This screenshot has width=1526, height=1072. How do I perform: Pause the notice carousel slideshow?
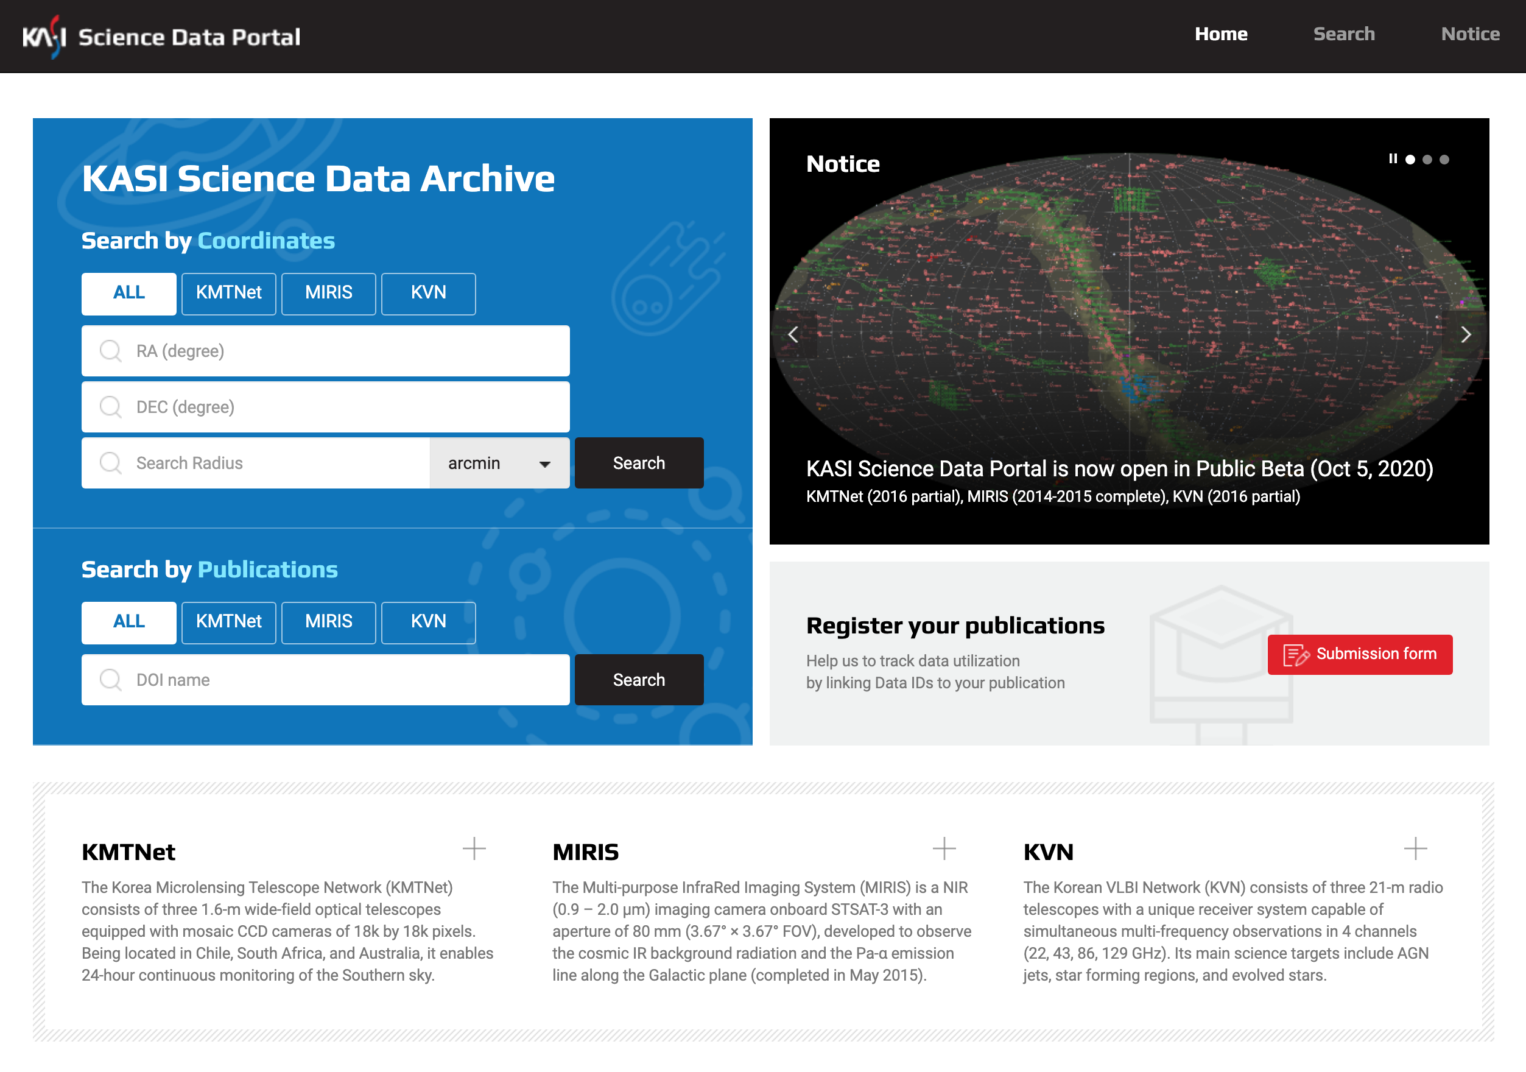pyautogui.click(x=1393, y=159)
